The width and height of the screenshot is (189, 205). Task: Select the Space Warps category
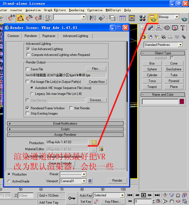click(177, 37)
